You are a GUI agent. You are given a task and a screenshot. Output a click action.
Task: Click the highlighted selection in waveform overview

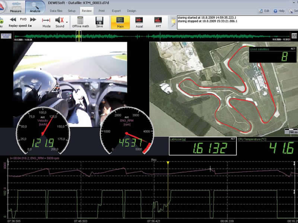click(79, 36)
